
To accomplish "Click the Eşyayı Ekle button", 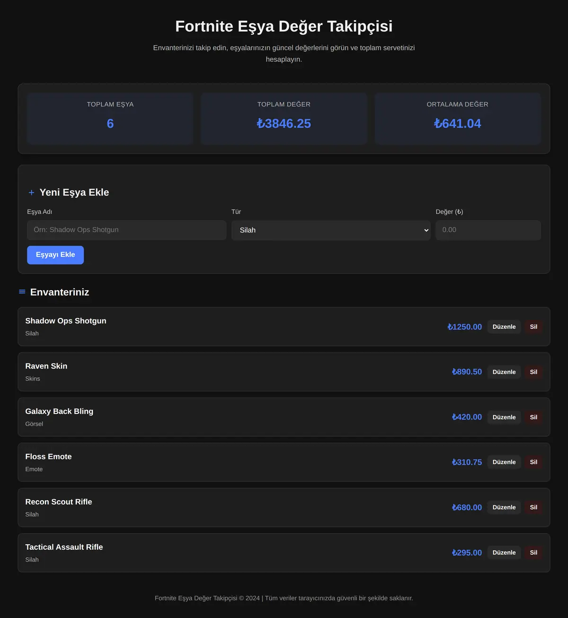I will [x=55, y=255].
